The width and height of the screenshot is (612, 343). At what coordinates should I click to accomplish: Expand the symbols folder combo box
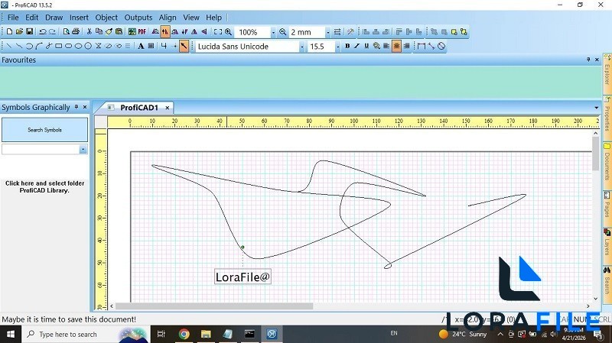tap(83, 149)
